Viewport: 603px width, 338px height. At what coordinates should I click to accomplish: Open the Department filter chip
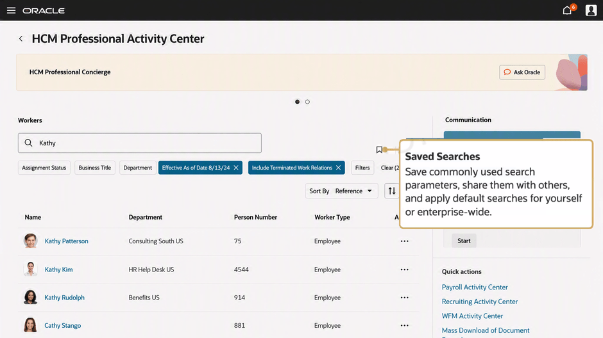coord(138,168)
